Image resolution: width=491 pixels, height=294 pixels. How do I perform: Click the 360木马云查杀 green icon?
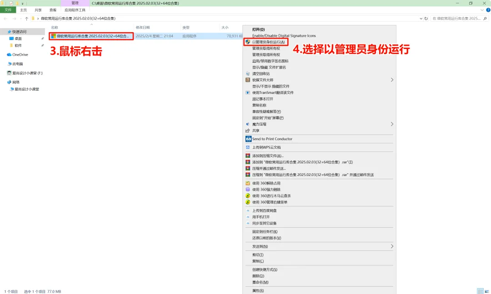pyautogui.click(x=248, y=196)
